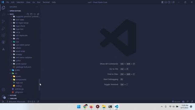
Task: Open the Source Control view
Action: (3, 21)
